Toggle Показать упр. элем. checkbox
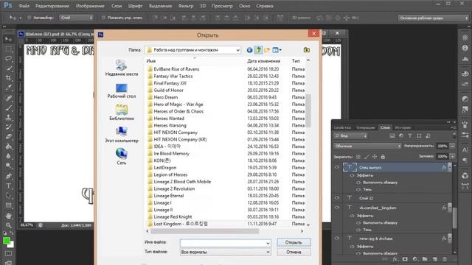The height and width of the screenshot is (265, 472). 103,18
